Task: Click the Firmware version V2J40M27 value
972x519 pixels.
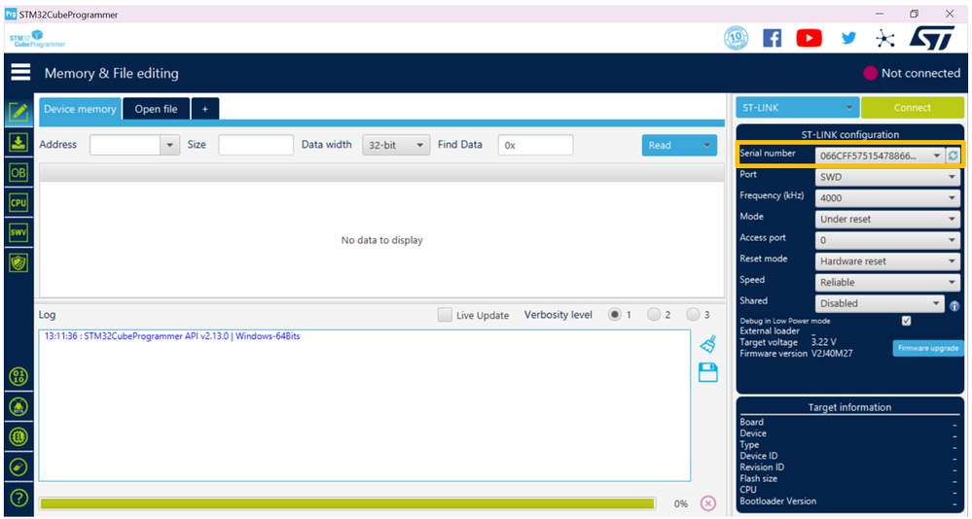Action: pos(832,354)
